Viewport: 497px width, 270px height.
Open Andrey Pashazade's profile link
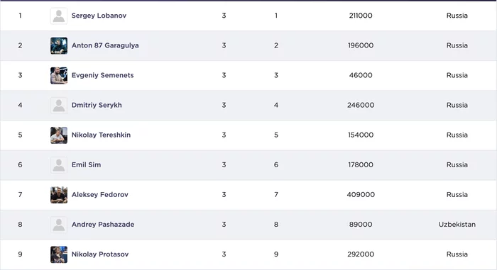pyautogui.click(x=103, y=225)
